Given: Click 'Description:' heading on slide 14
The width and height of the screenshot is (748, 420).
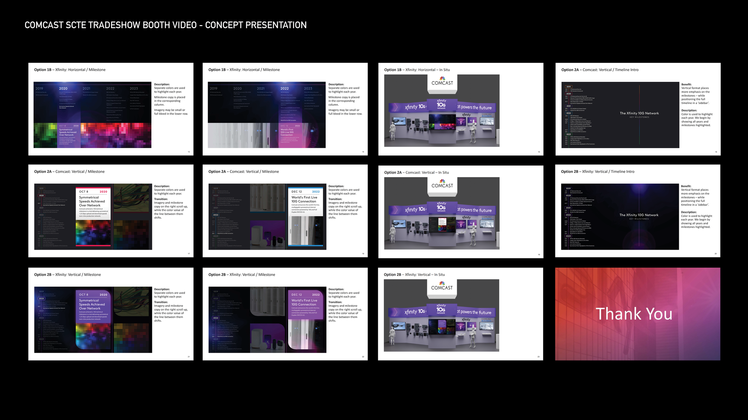Looking at the screenshot, I should click(x=336, y=85).
